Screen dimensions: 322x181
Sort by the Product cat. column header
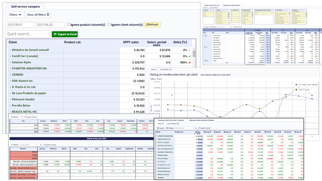[x=73, y=42]
